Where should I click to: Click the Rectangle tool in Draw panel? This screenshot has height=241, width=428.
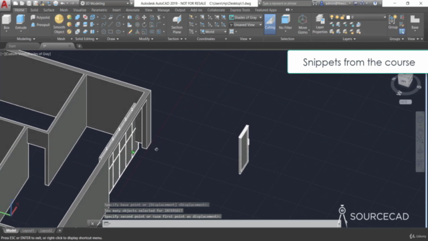click(110, 32)
